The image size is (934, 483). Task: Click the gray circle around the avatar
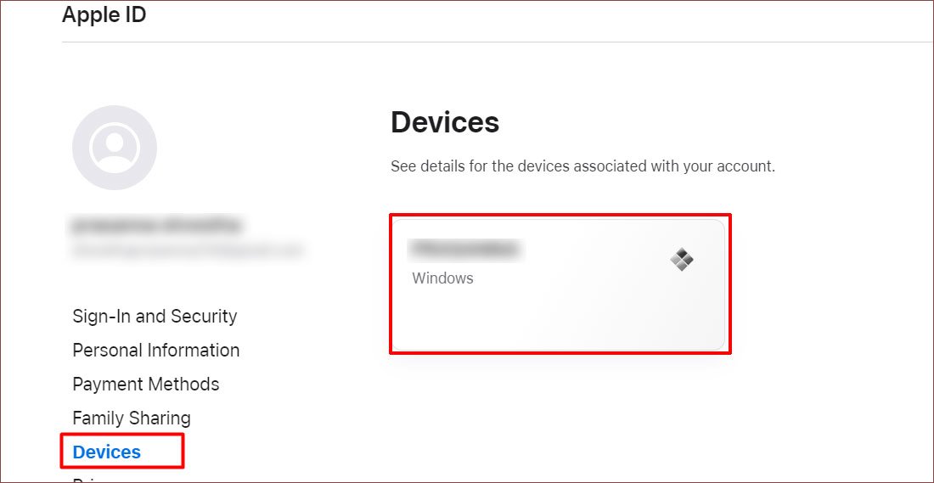(115, 148)
